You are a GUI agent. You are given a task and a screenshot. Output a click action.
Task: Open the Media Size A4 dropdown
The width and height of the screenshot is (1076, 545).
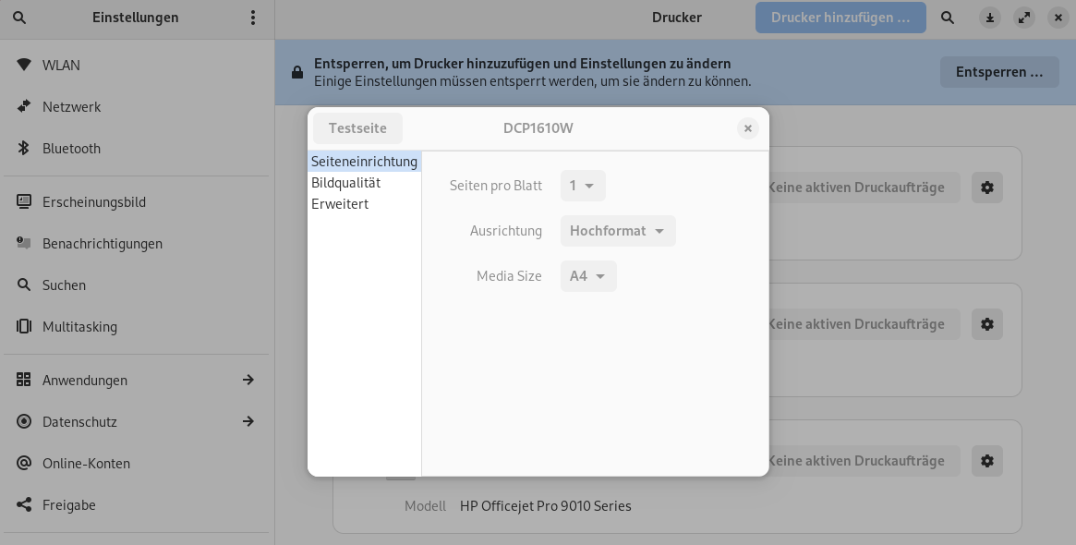point(588,276)
